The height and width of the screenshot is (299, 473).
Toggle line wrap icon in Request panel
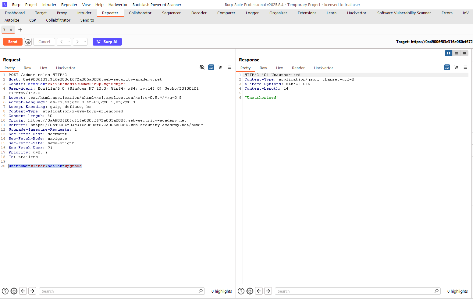point(211,67)
